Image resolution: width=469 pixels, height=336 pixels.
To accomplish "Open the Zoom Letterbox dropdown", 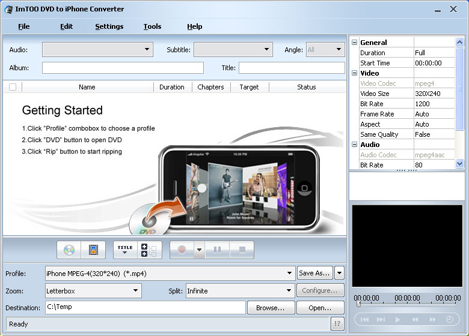I will click(x=93, y=290).
